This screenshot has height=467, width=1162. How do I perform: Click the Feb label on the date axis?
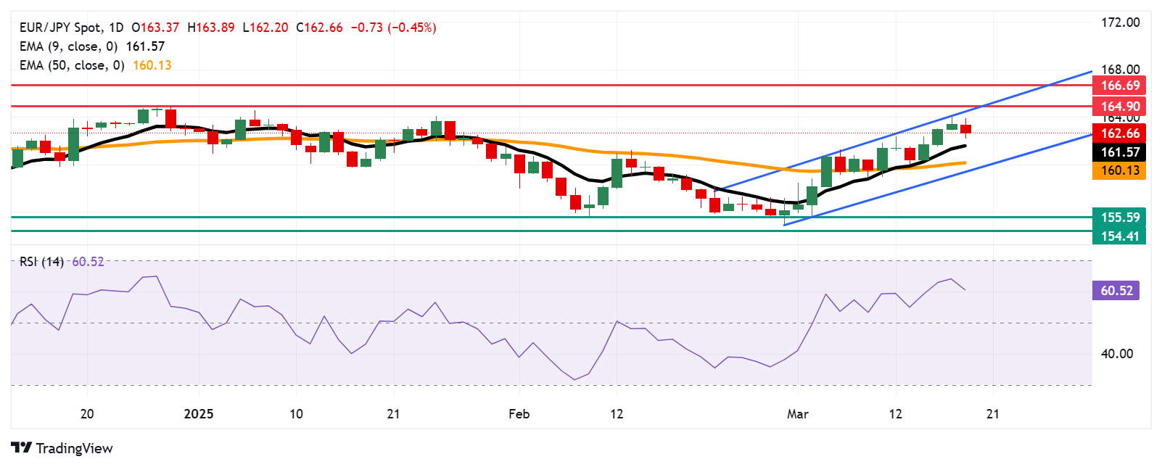coord(519,414)
